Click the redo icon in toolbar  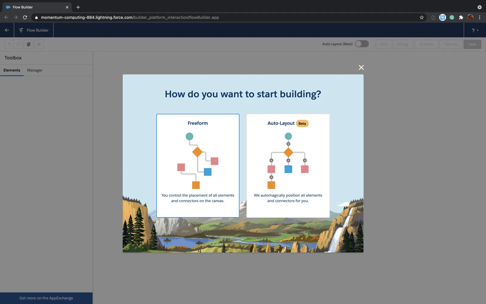pyautogui.click(x=18, y=44)
